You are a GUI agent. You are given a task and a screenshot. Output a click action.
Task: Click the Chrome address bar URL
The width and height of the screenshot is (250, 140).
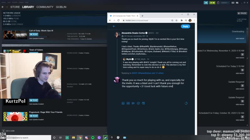point(137,21)
